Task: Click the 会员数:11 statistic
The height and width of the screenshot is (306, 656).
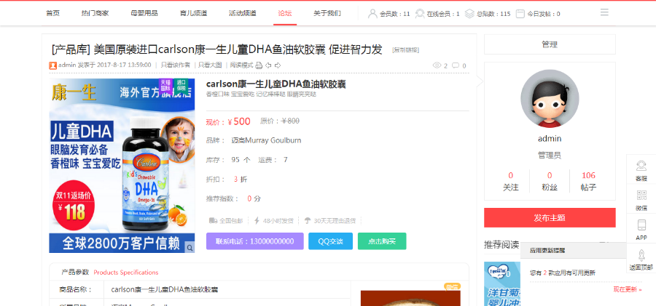Action: (x=394, y=14)
